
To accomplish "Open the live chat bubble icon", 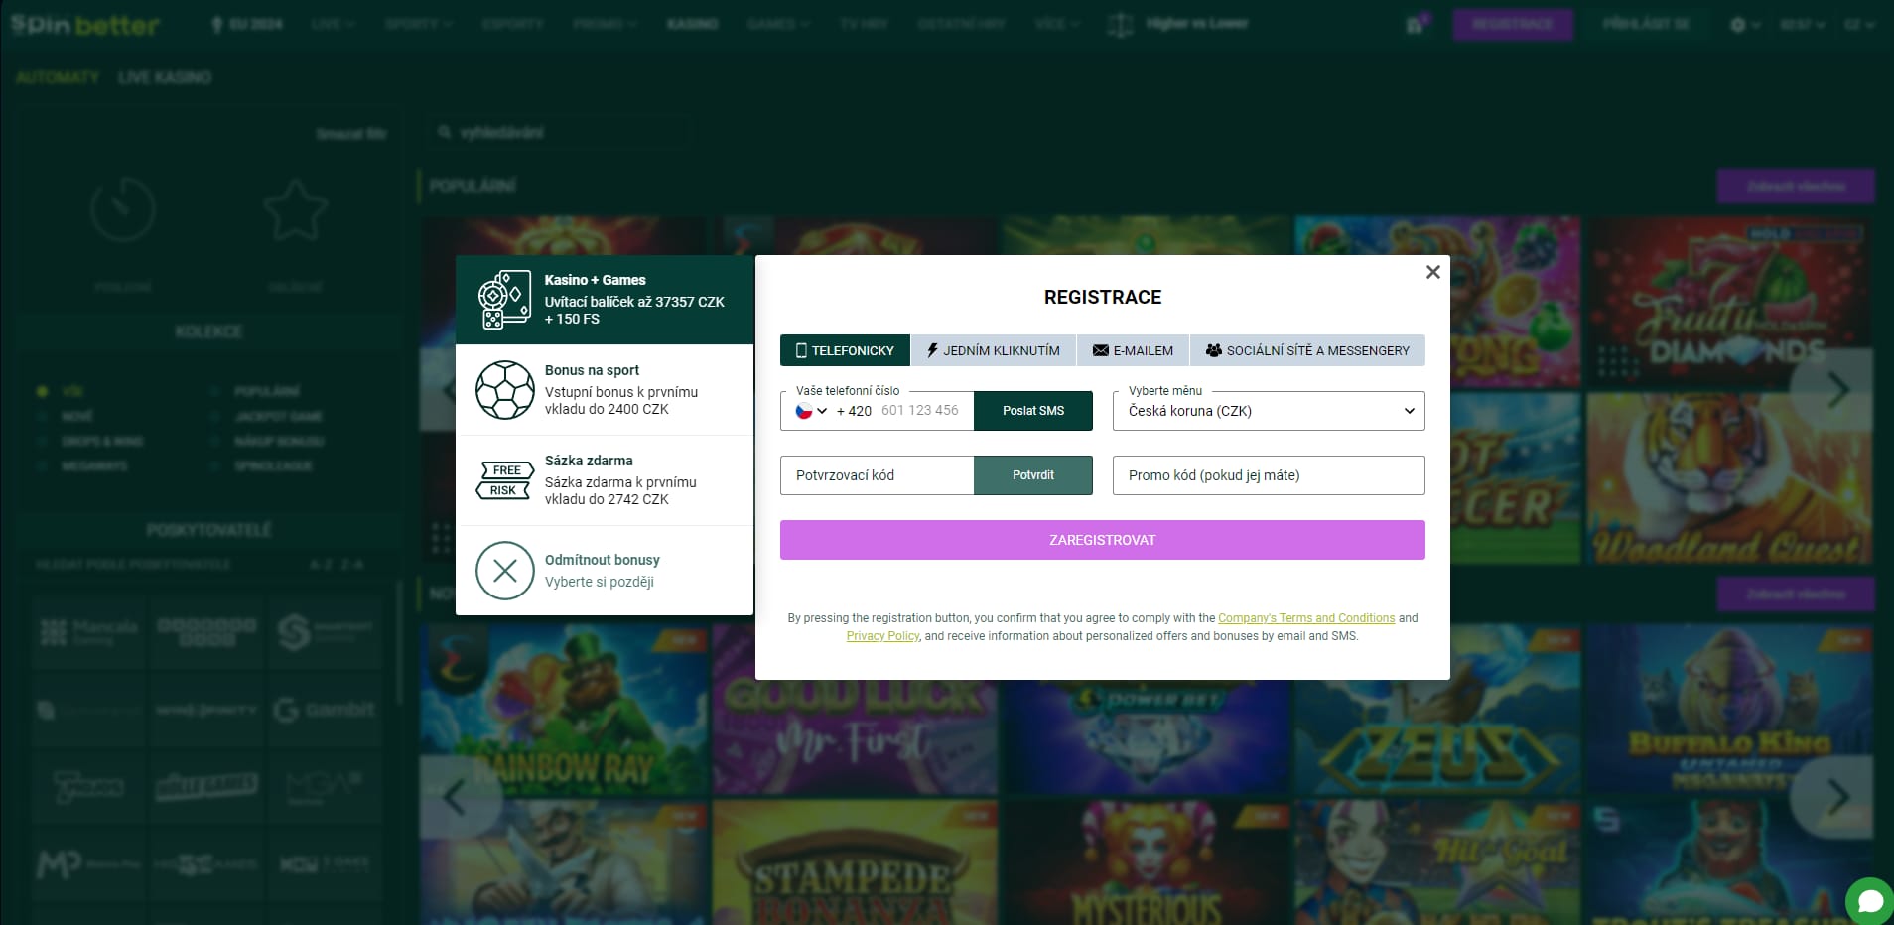I will click(x=1869, y=900).
